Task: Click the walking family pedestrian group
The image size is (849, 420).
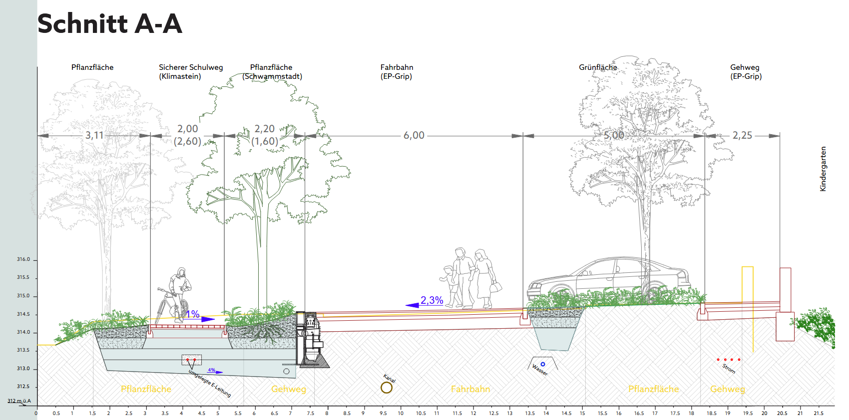Action: click(471, 278)
